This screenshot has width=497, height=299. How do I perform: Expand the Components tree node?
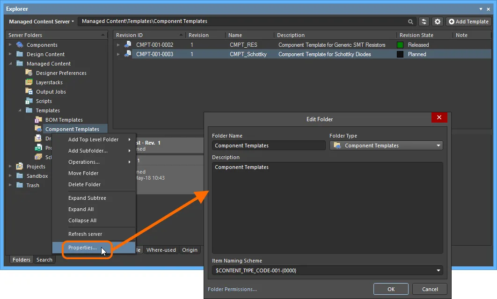coord(10,45)
